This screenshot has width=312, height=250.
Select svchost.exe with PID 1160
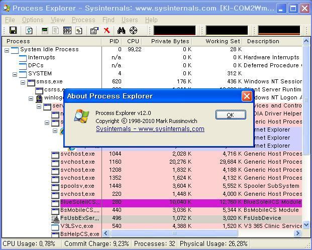152,162
